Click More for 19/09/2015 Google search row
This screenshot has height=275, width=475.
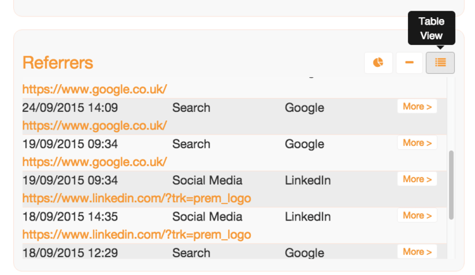pos(417,143)
